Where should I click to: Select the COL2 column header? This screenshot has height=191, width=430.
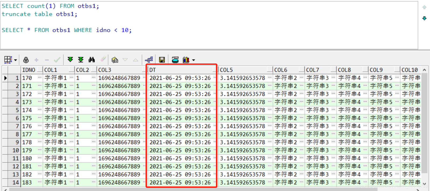[86, 70]
